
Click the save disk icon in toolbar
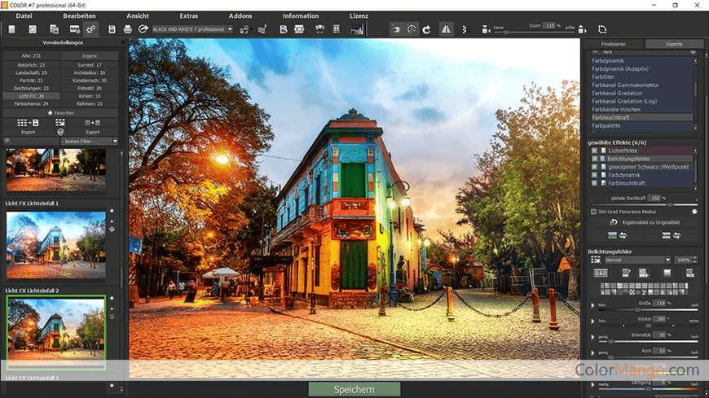(112, 29)
